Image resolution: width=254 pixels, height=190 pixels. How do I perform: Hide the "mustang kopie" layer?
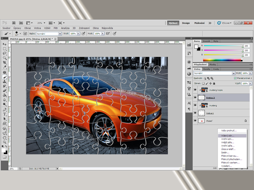[194, 90]
